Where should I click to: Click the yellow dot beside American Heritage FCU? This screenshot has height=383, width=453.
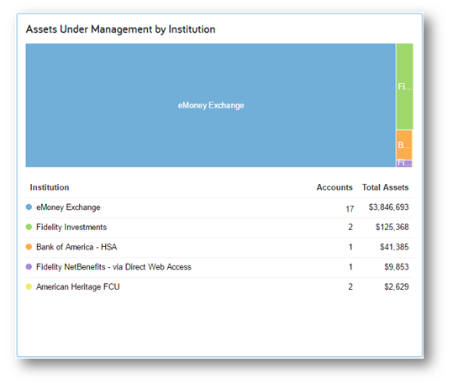point(29,286)
